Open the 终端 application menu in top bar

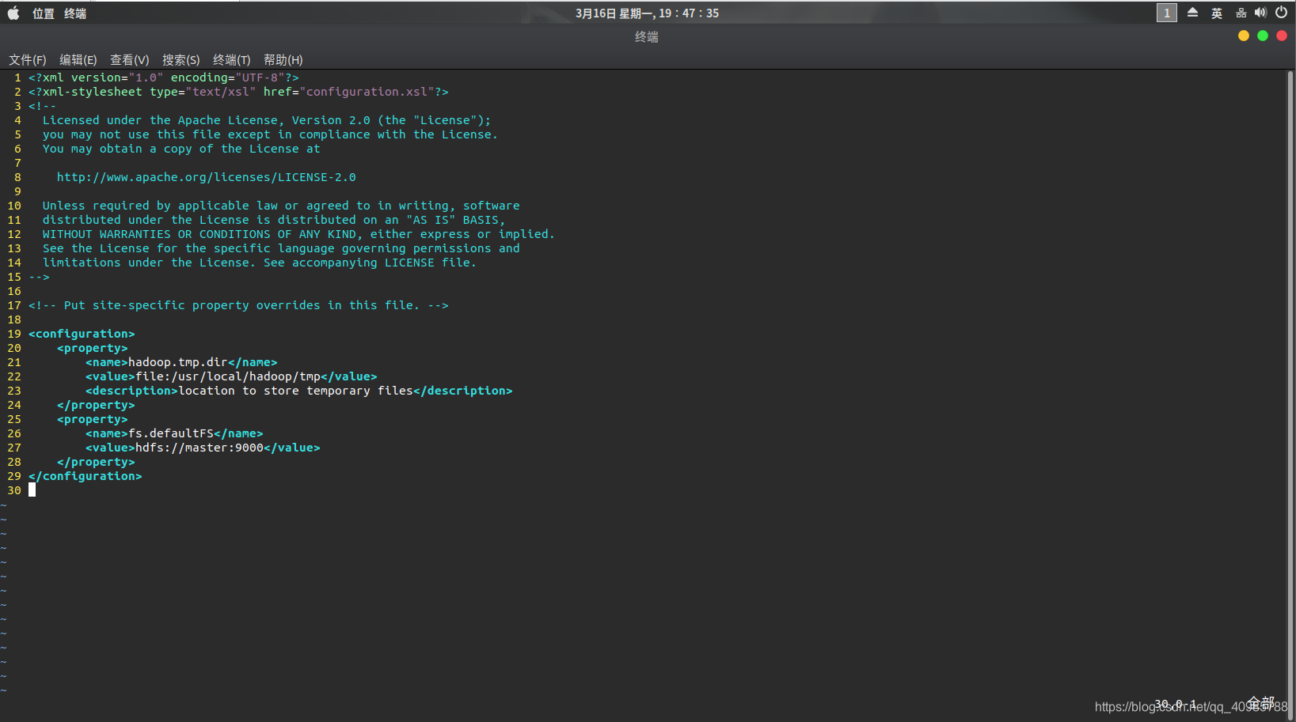[75, 13]
